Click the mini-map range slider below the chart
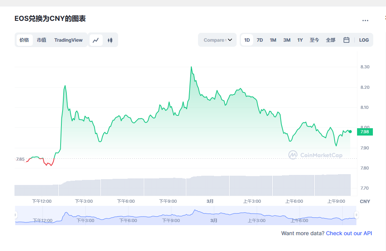386x251 pixels. 185,214
